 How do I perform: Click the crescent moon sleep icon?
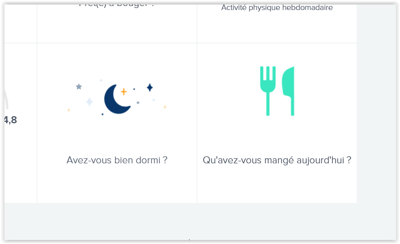coord(117,99)
